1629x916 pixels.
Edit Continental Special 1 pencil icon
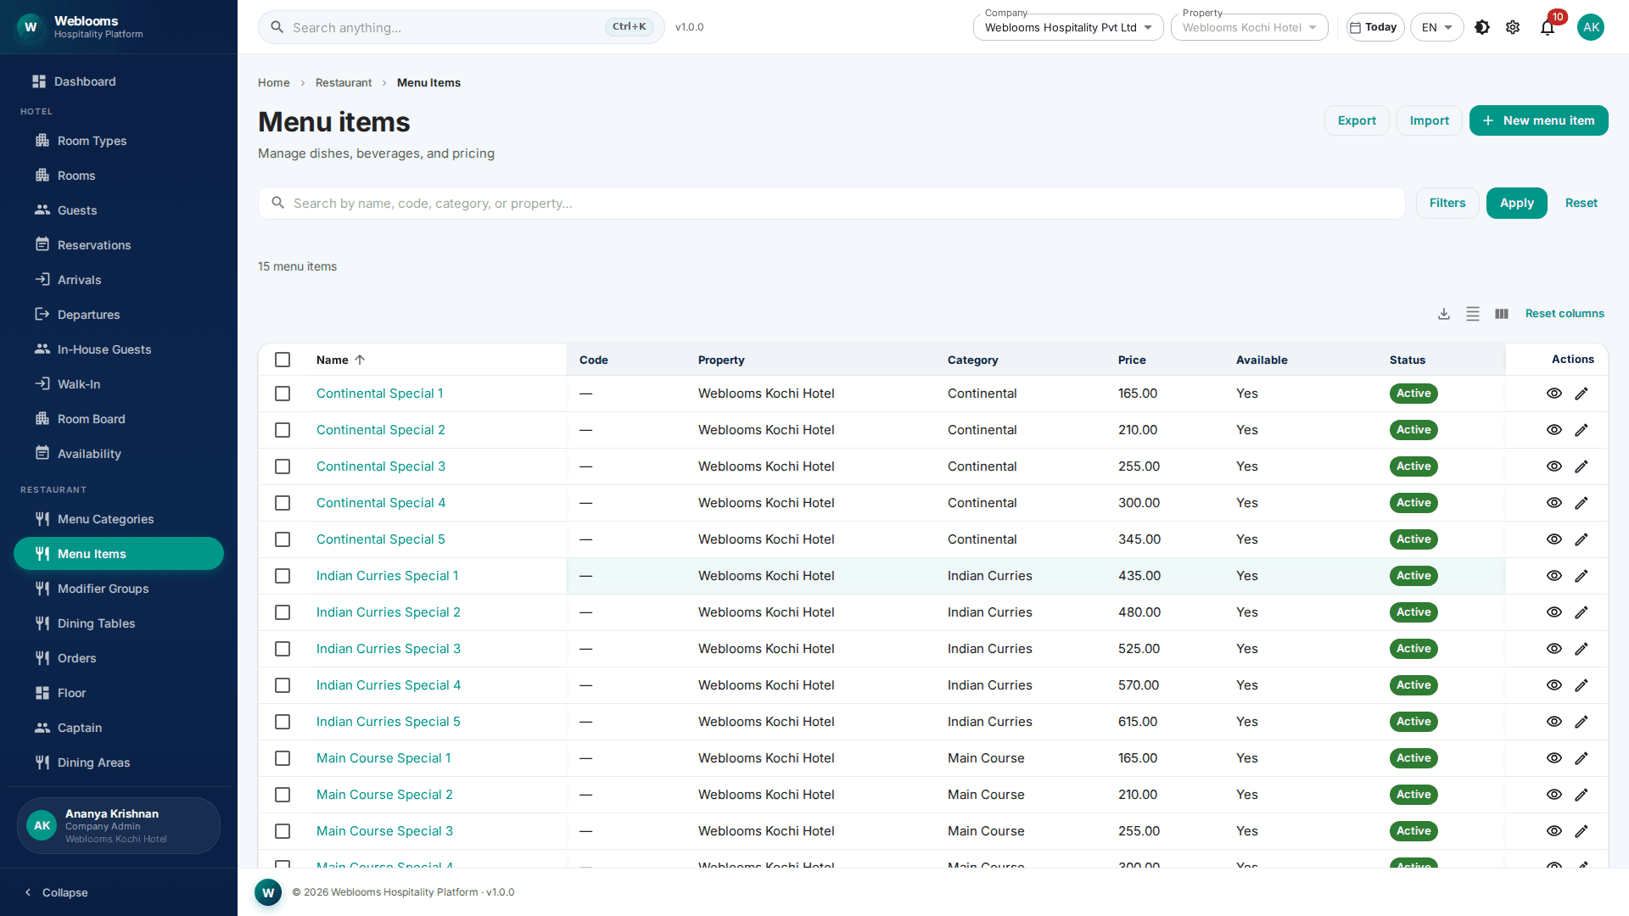point(1581,394)
